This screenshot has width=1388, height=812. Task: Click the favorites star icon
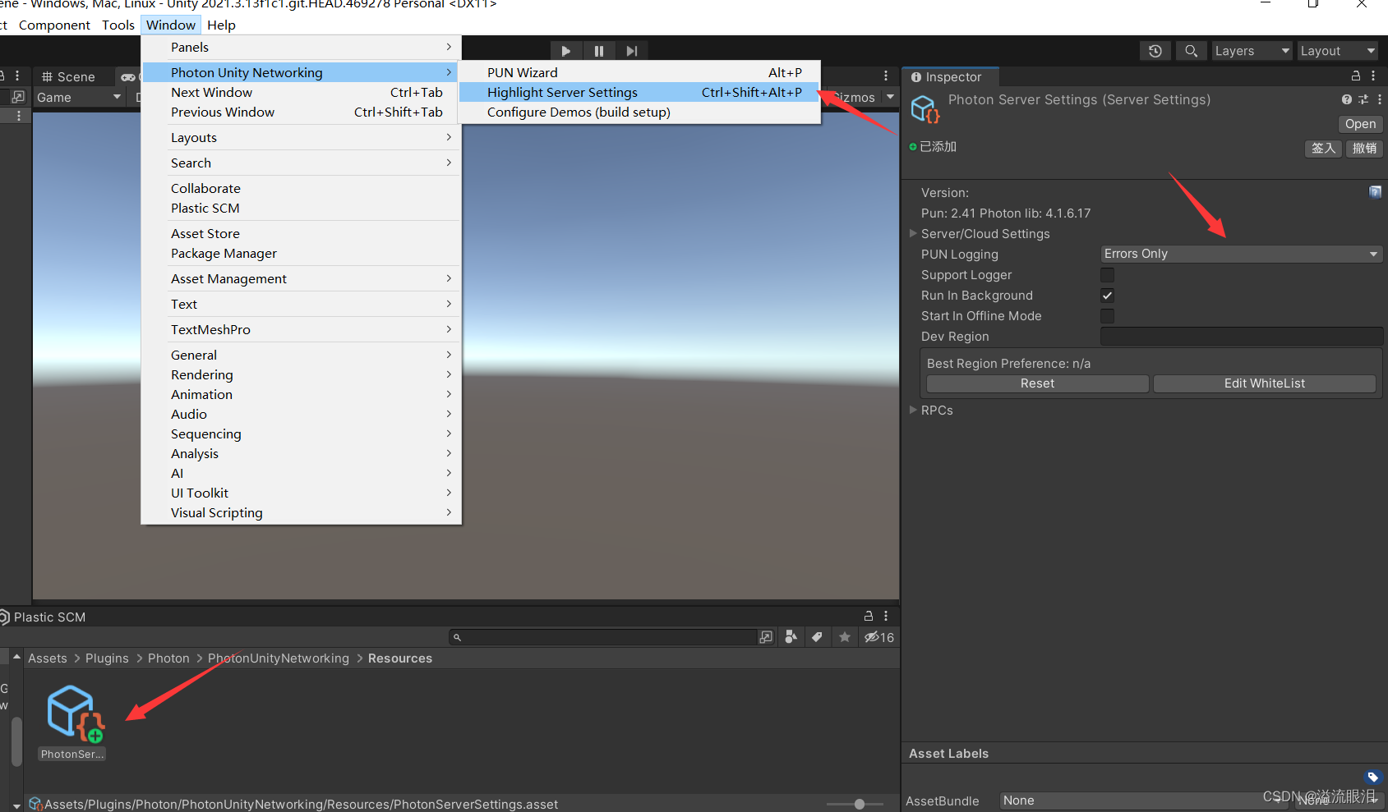click(x=844, y=637)
